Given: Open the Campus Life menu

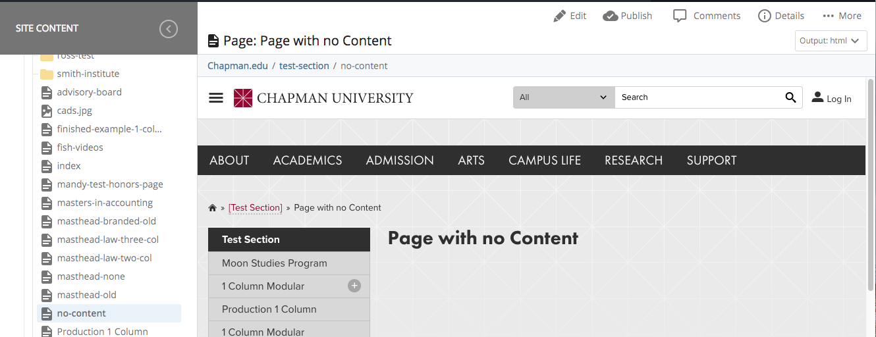Looking at the screenshot, I should (545, 161).
